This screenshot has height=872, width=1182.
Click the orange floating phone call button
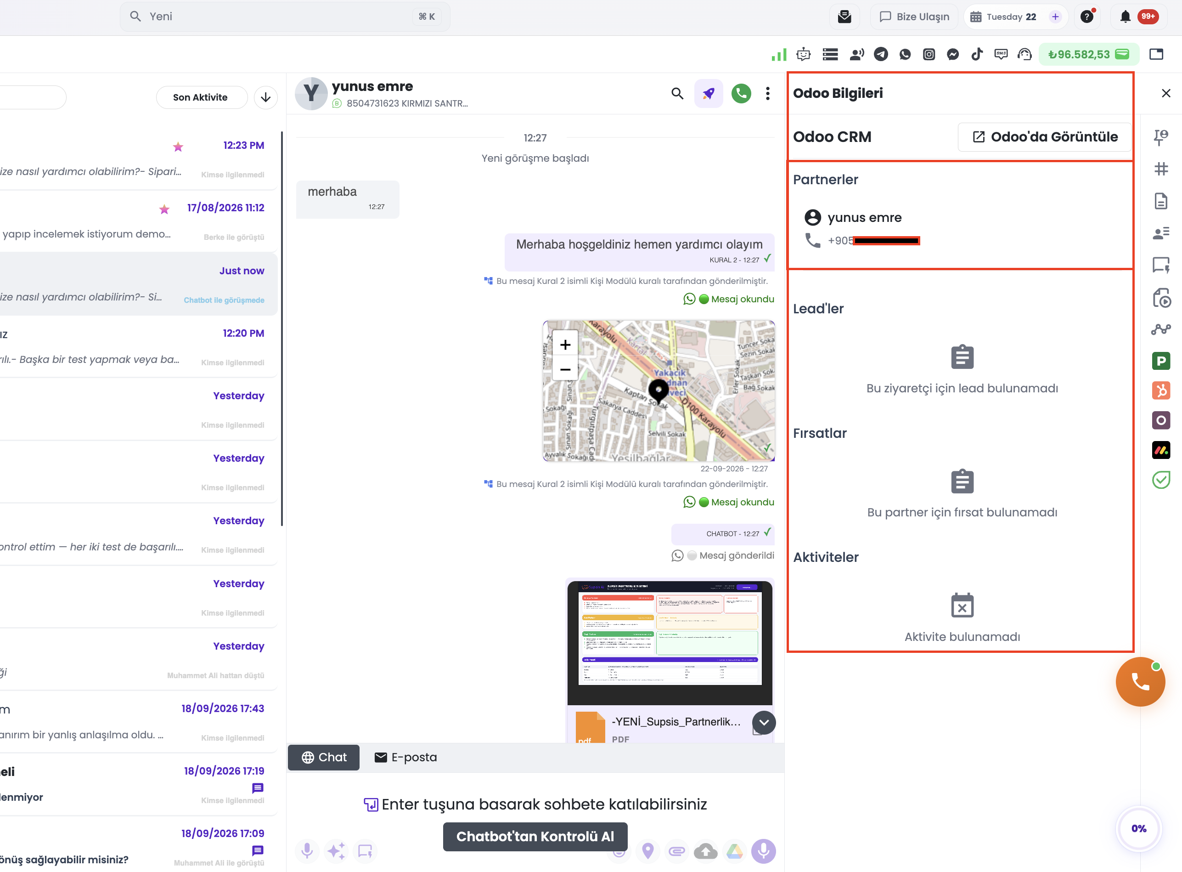[1140, 682]
